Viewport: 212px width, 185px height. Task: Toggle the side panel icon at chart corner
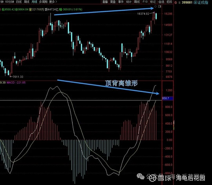click(x=160, y=6)
